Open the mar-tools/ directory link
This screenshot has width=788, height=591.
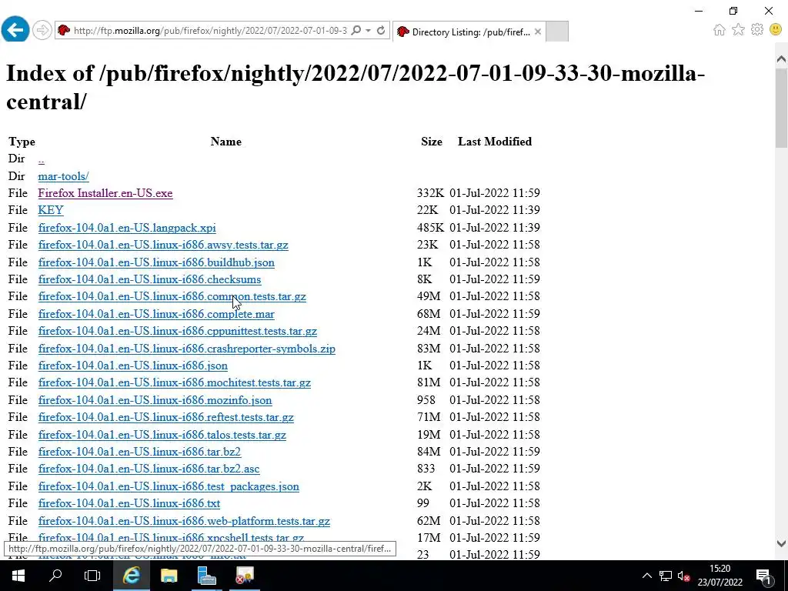tap(63, 176)
